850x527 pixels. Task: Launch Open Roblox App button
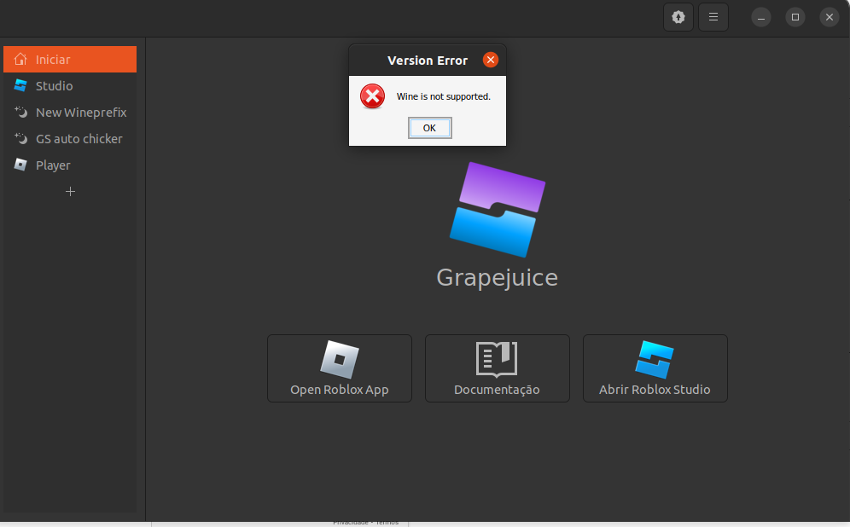(340, 368)
